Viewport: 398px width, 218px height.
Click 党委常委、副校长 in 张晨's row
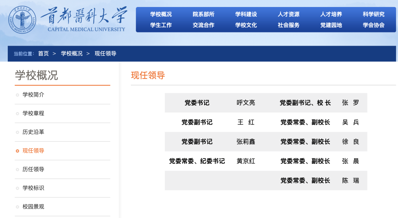click(x=305, y=161)
